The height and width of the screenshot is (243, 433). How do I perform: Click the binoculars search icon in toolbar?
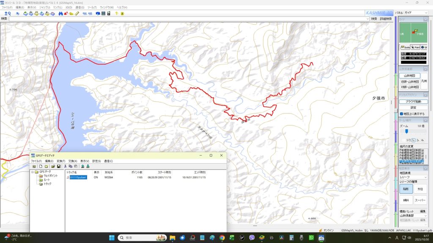(61, 13)
